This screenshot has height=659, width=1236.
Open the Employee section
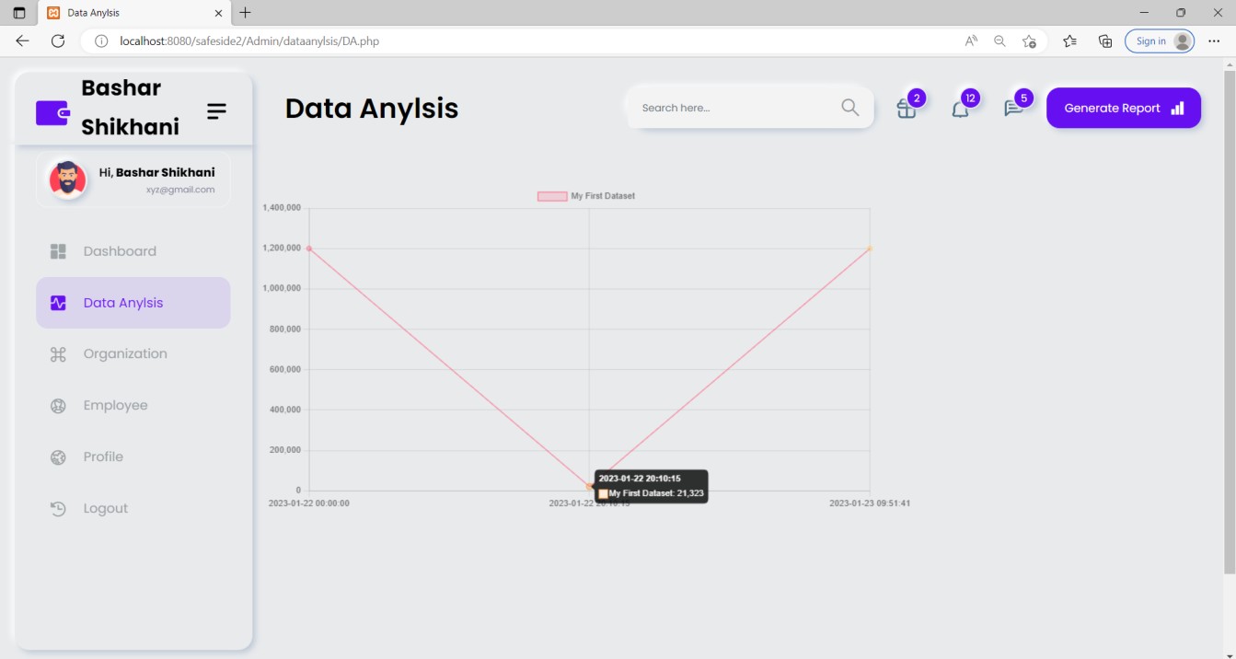pyautogui.click(x=115, y=406)
